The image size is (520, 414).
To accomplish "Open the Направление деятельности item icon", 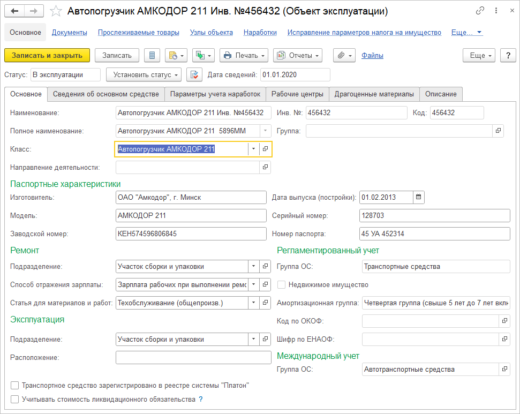I will [265, 167].
